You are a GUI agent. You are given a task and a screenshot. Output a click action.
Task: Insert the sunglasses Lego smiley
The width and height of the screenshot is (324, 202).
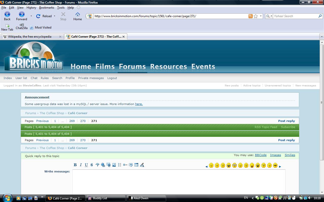click(x=275, y=165)
